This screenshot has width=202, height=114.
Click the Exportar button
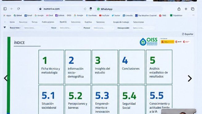coord(188,34)
